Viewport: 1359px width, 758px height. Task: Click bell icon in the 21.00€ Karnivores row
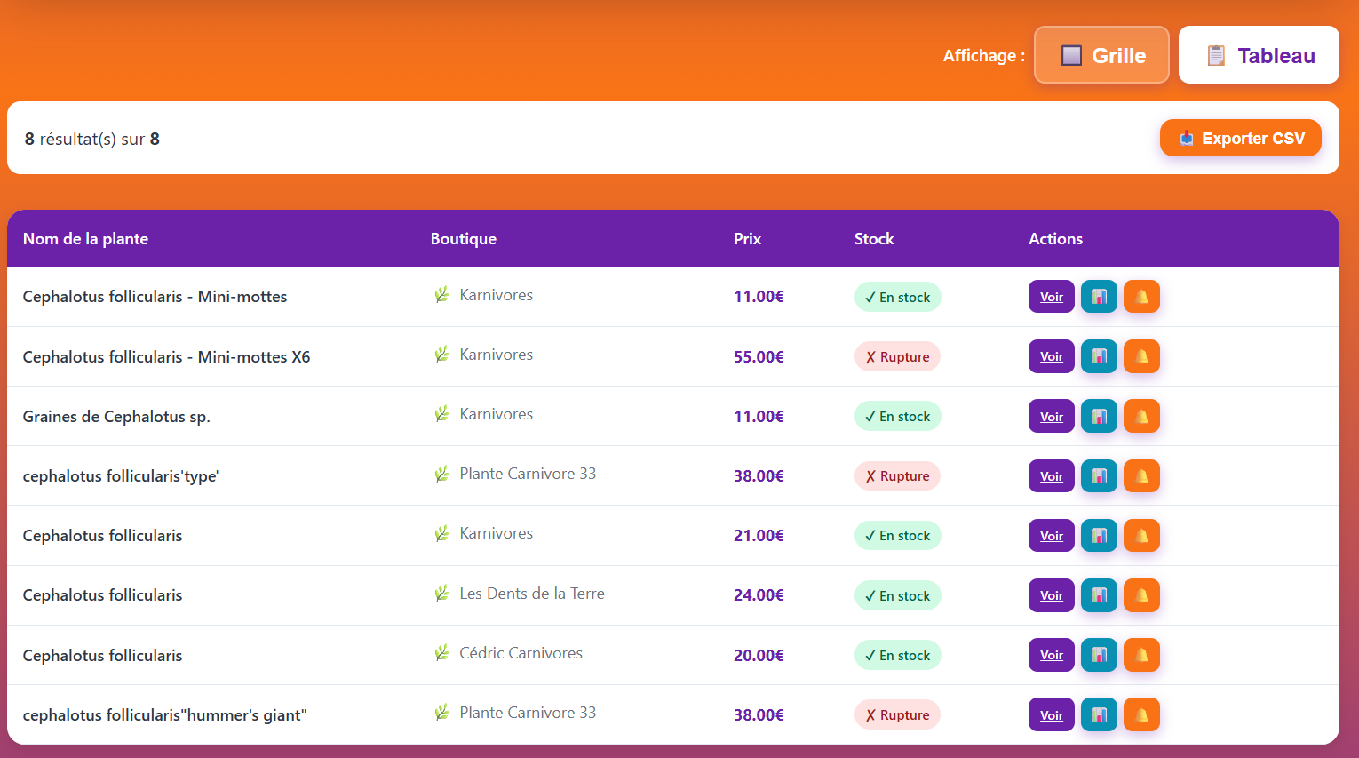1141,536
